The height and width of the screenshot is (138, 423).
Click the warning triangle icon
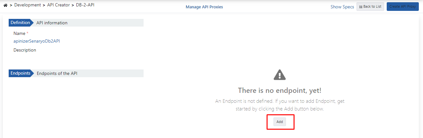pyautogui.click(x=279, y=75)
